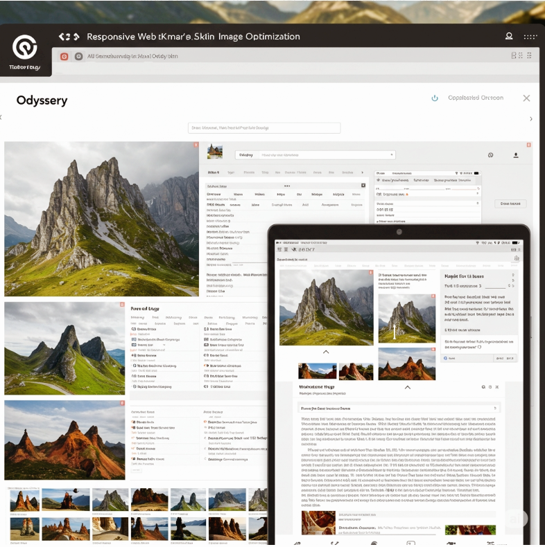Open the dropdown arrow in the desktop preview search box
545x547 pixels.
(x=392, y=154)
